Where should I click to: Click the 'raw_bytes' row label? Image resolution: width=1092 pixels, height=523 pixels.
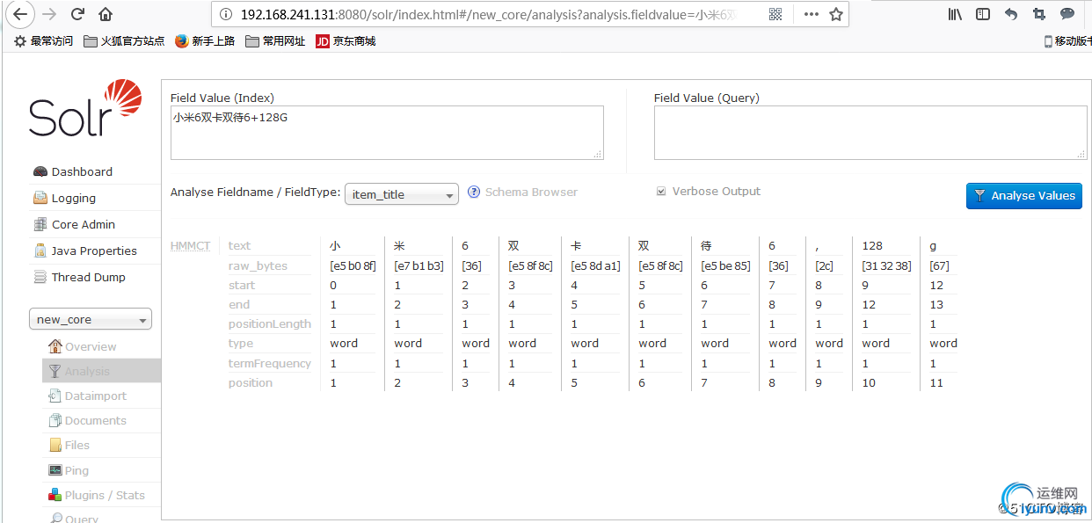pos(258,265)
